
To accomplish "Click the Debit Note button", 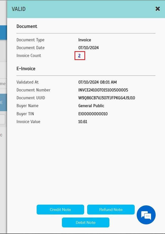I will 85,223.
